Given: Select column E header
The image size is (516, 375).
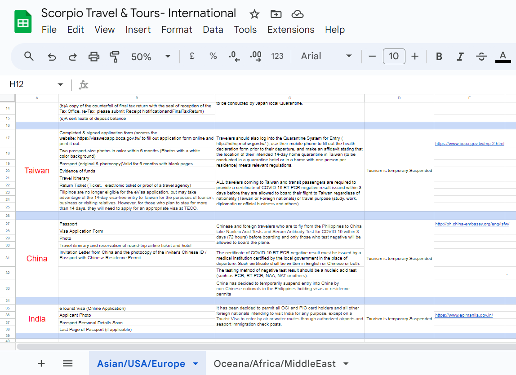Looking at the screenshot, I should point(469,98).
